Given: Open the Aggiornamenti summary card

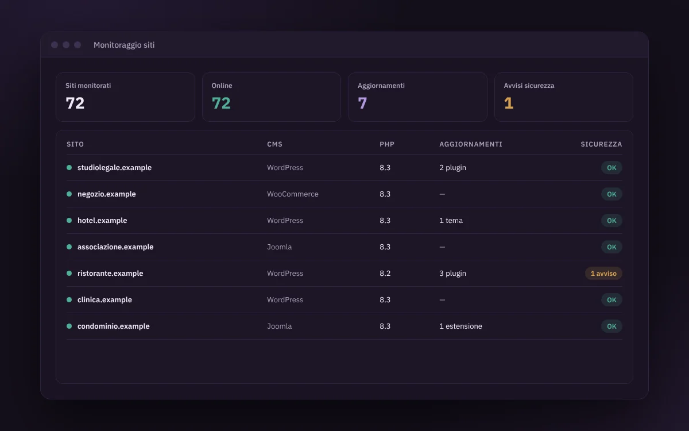Looking at the screenshot, I should click(x=417, y=97).
